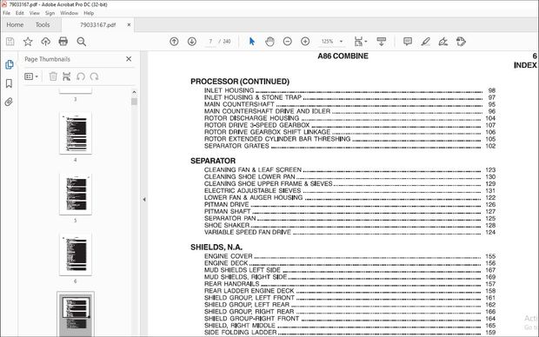Close the Page Thumbnails panel
The height and width of the screenshot is (337, 539).
(129, 59)
